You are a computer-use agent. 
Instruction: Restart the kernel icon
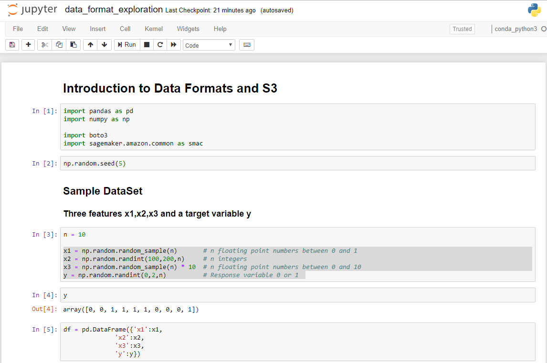160,45
